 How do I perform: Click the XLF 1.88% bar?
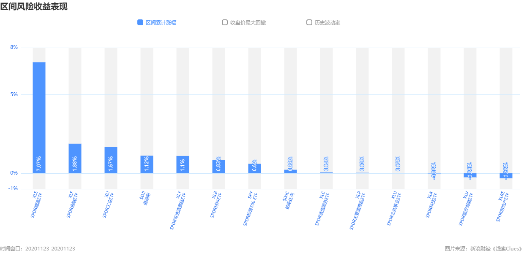point(75,159)
